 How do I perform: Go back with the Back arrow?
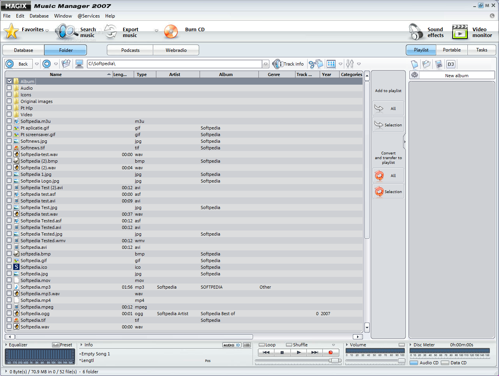pos(10,64)
